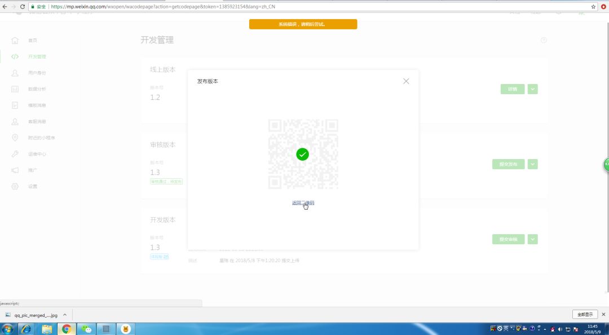Screen dimensions: 609x335
Task: Launch Internet Explorer from taskbar
Action: 27,329
